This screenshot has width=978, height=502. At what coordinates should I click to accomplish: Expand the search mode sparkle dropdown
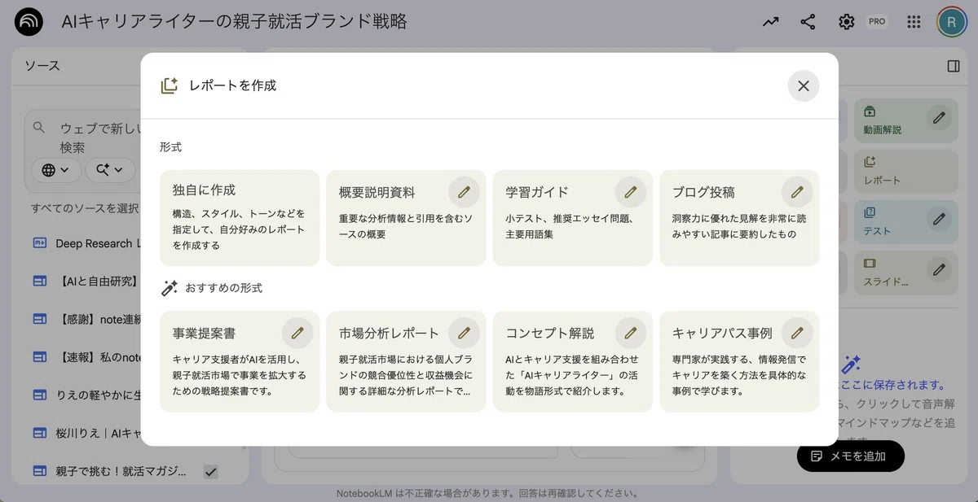(x=109, y=169)
